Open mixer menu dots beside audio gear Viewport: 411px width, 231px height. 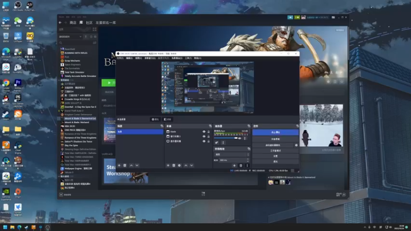[x=223, y=143]
